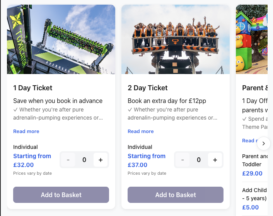This screenshot has height=216, width=273.
Task: Decrease 1 Day Ticket quantity with minus
Action: pos(68,160)
